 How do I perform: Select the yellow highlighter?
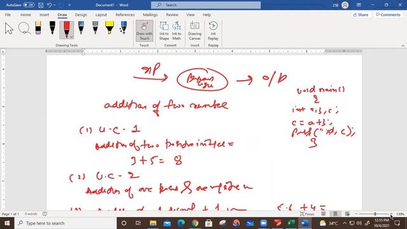pyautogui.click(x=109, y=28)
